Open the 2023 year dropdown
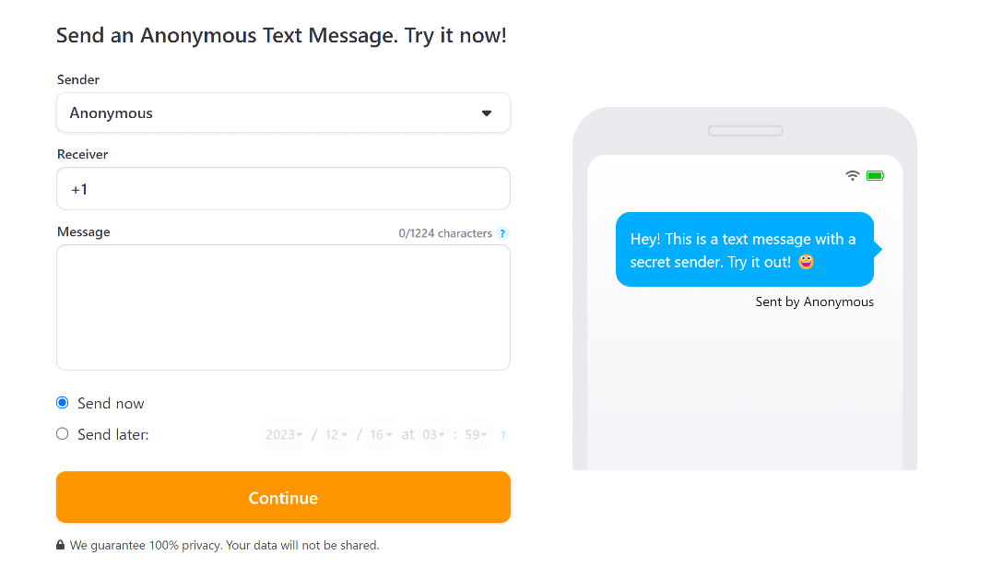Image resolution: width=991 pixels, height=579 pixels. coord(284,433)
